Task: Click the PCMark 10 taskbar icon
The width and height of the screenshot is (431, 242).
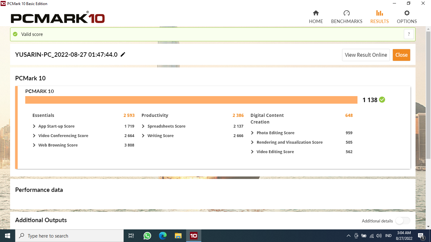Action: pyautogui.click(x=193, y=236)
